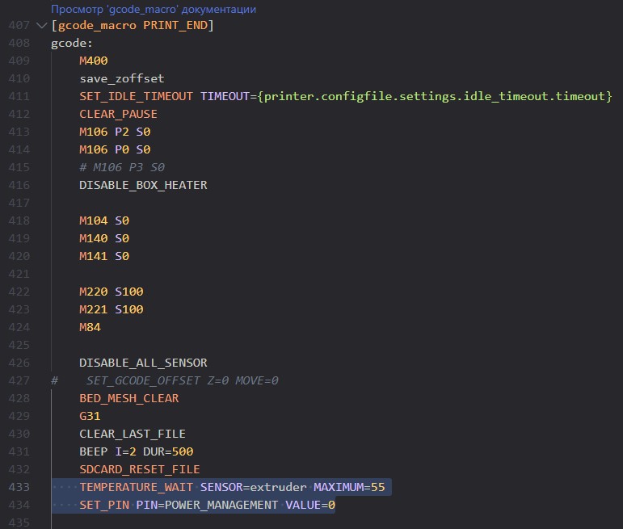This screenshot has height=529, width=623.
Task: Place cursor on the M400 command
Action: point(94,61)
